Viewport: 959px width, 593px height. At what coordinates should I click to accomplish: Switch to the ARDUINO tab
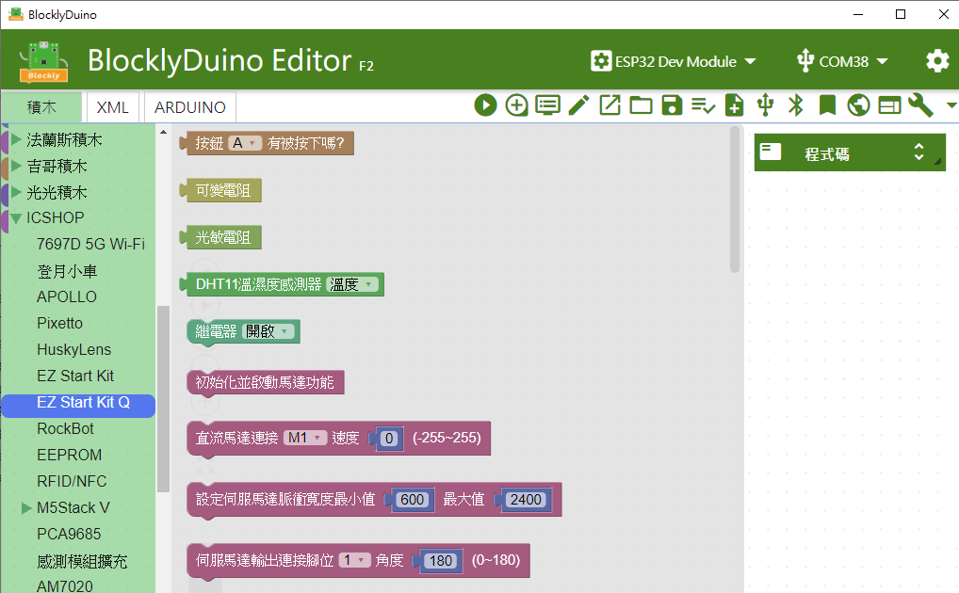click(190, 107)
